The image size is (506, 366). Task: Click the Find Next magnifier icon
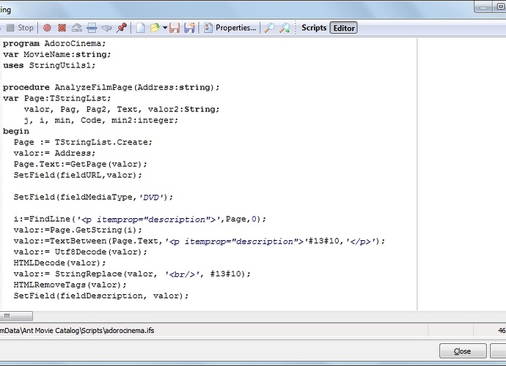[x=285, y=28]
